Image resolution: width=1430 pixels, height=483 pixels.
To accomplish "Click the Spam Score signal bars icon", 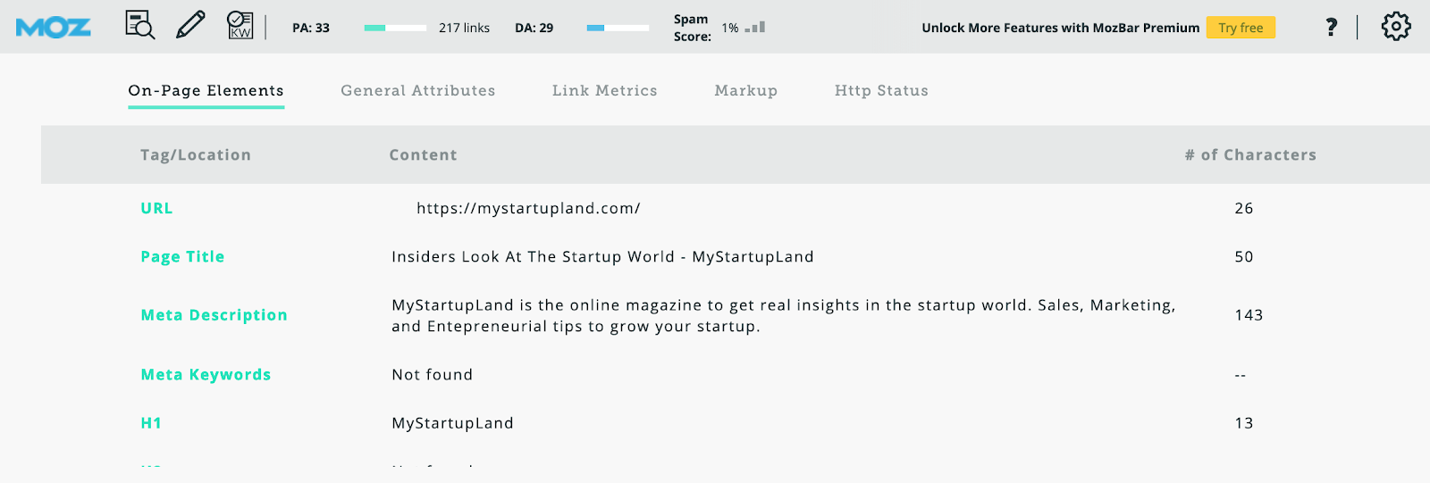I will [x=755, y=28].
